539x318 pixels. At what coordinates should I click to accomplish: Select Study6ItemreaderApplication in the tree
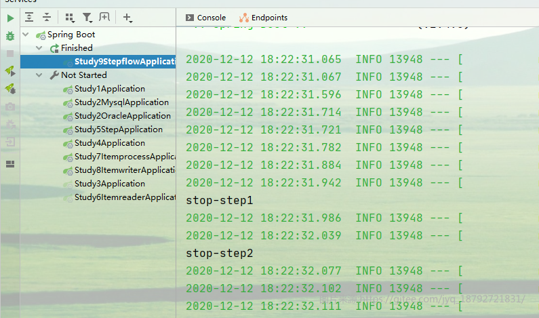tap(125, 197)
